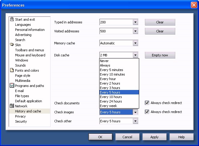Pick the Every week option
The image size is (199, 146).
[x=108, y=106]
